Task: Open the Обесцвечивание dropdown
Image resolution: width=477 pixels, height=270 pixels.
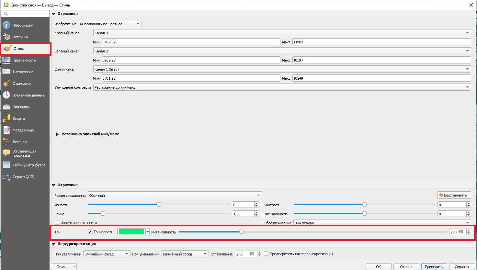Action: [x=382, y=223]
